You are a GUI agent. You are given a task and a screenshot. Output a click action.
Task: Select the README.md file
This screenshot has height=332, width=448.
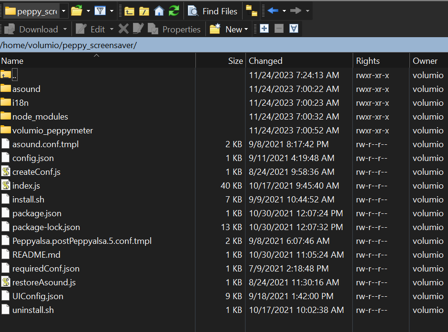(31, 254)
